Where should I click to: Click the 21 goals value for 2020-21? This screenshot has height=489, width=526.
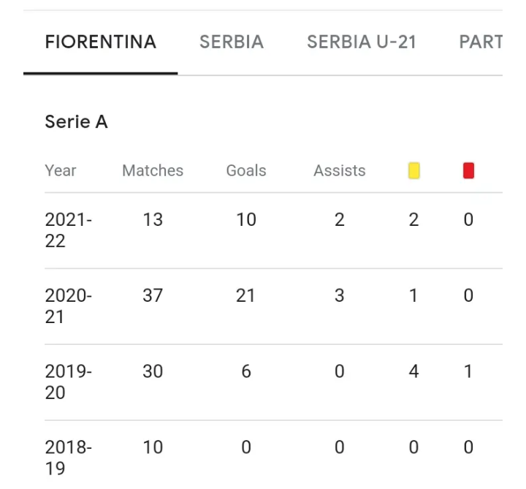(245, 296)
